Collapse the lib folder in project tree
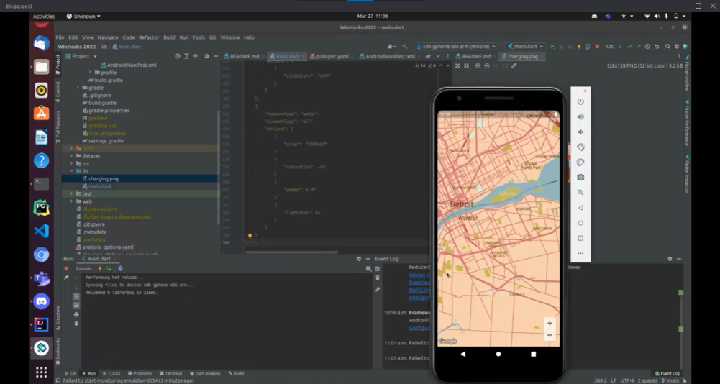This screenshot has width=720, height=384. [x=72, y=171]
